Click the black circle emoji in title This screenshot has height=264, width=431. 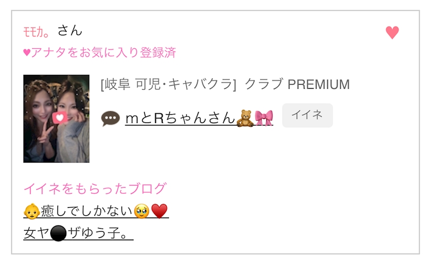point(58,234)
